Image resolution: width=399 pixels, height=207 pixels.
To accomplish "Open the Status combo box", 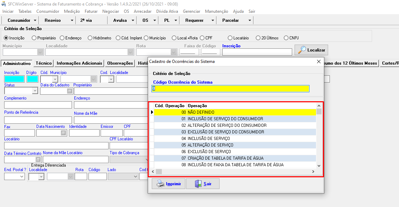I will tap(35, 91).
